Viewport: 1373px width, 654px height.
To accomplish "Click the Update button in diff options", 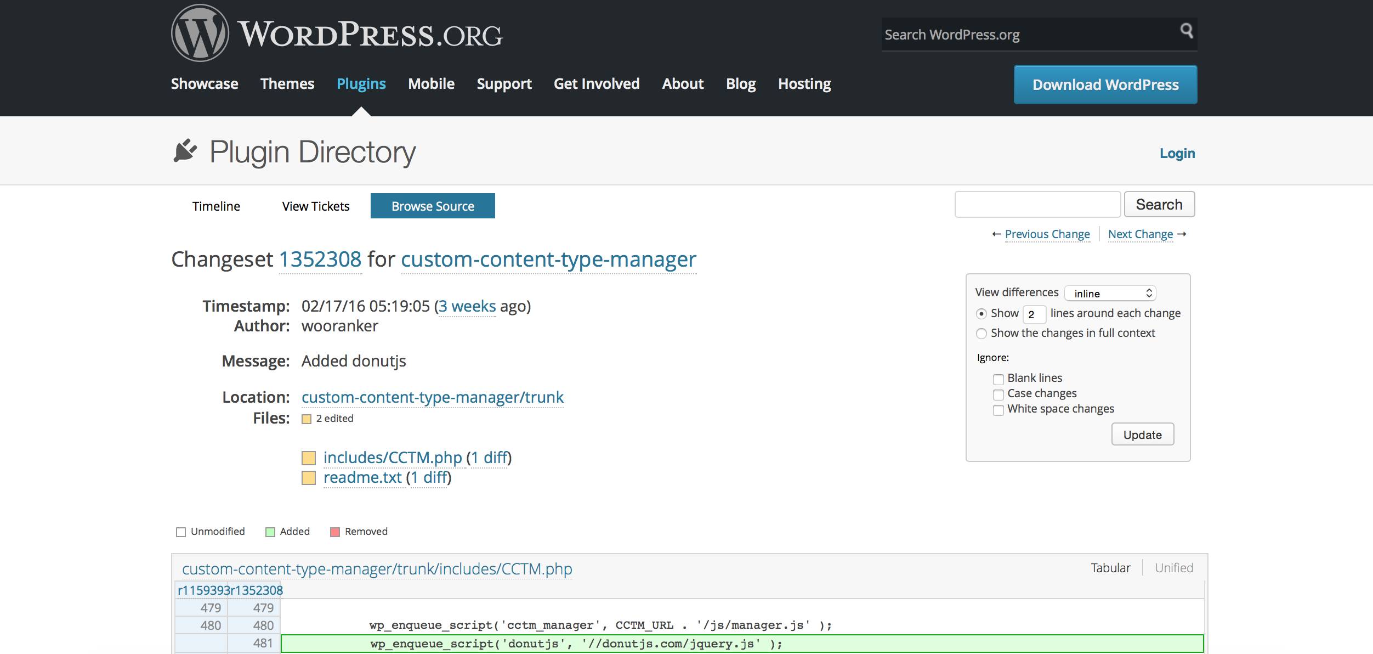I will click(1142, 435).
